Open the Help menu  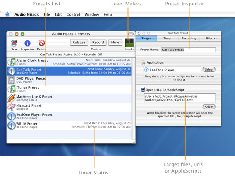coord(107,14)
